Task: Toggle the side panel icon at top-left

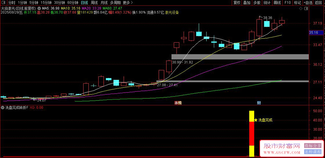Action: [4, 3]
